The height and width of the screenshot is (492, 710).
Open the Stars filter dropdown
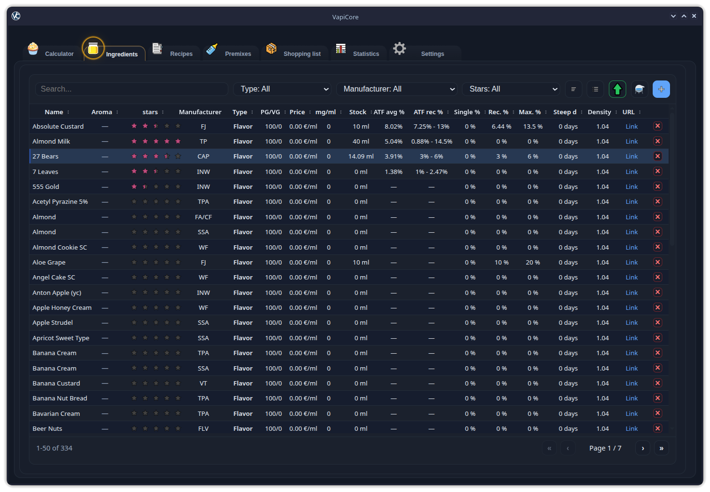tap(512, 89)
